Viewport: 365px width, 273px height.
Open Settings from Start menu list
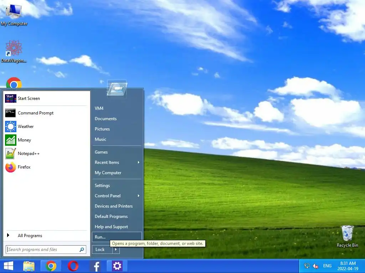[102, 186]
